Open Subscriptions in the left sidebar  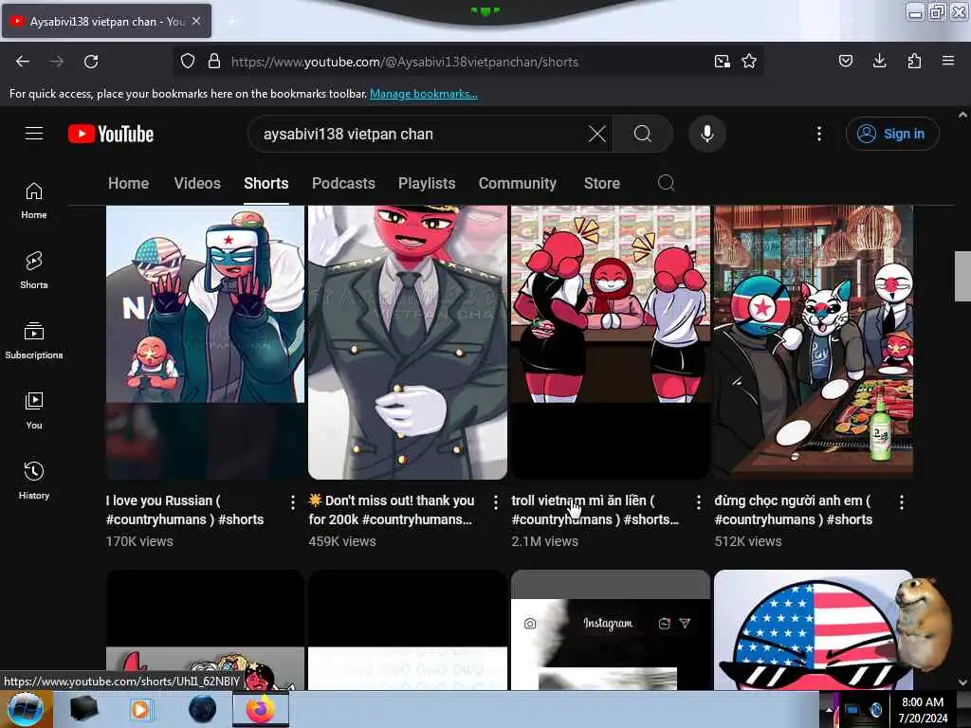point(34,340)
